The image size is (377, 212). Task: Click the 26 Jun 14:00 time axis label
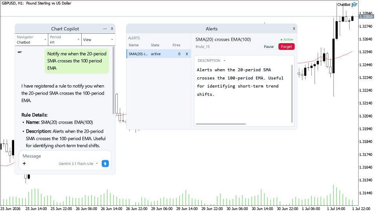[x=112, y=208]
